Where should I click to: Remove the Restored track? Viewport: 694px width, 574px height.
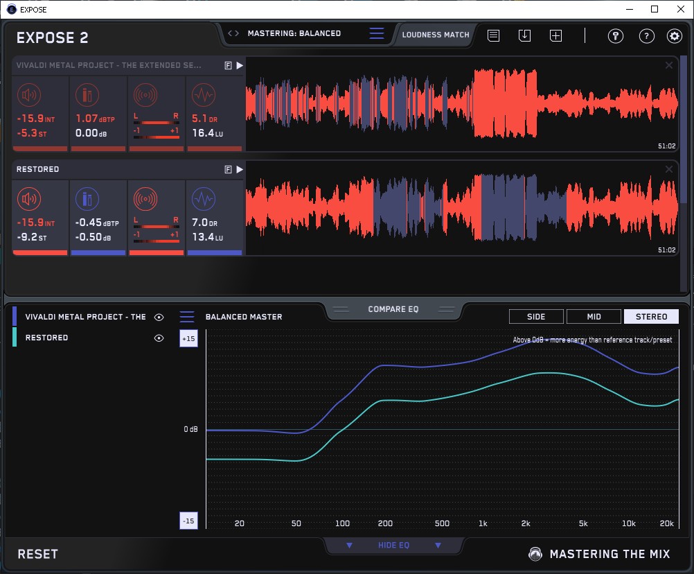click(669, 169)
